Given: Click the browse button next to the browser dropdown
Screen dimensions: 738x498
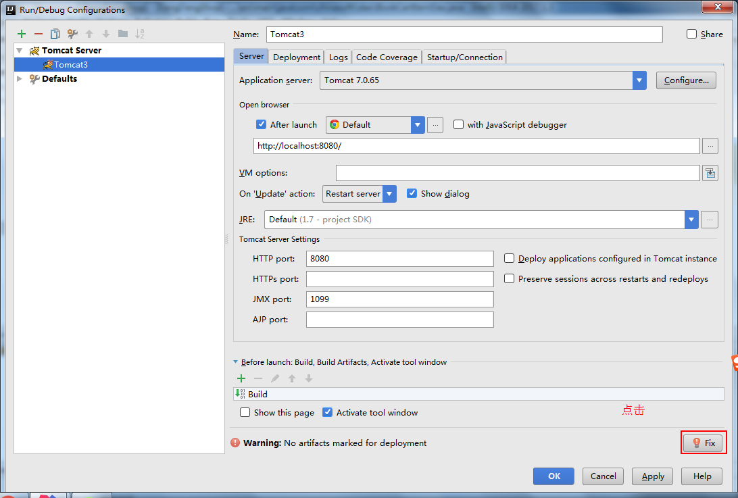Looking at the screenshot, I should 435,125.
